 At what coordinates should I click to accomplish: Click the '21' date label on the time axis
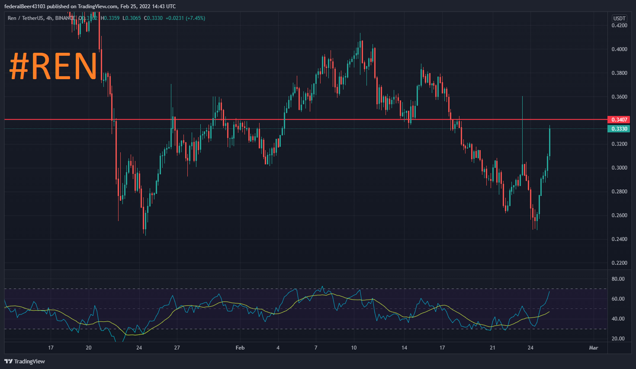[492, 348]
